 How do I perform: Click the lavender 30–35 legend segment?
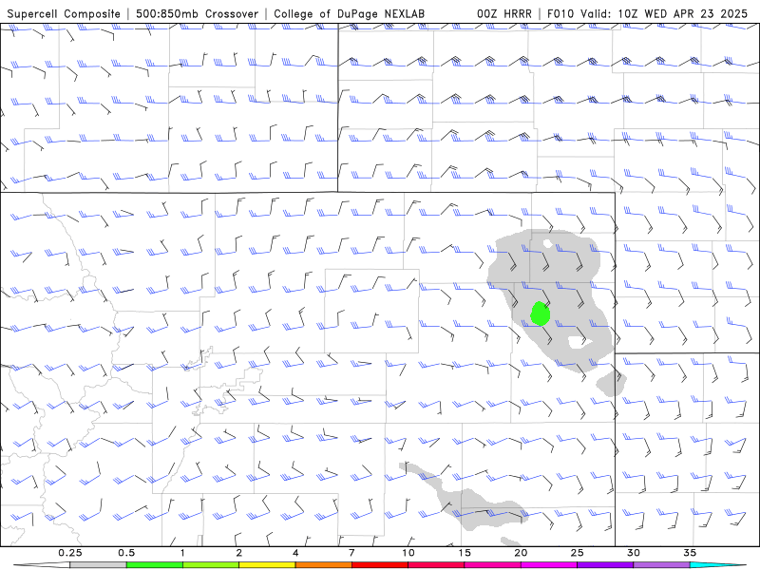pos(661,565)
